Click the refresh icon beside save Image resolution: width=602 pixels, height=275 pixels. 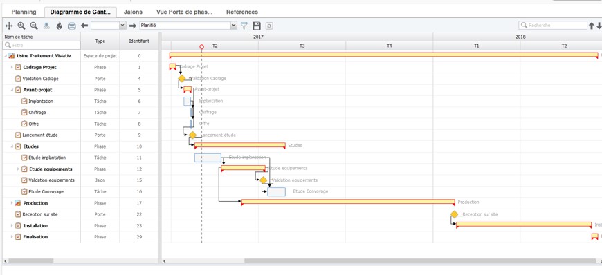(x=269, y=26)
